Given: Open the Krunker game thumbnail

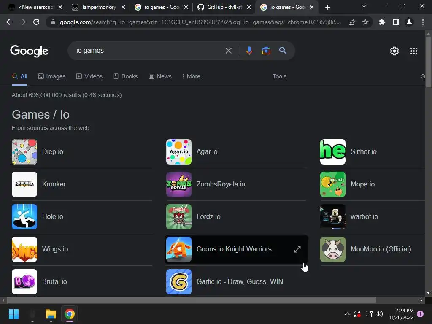Looking at the screenshot, I should [24, 184].
